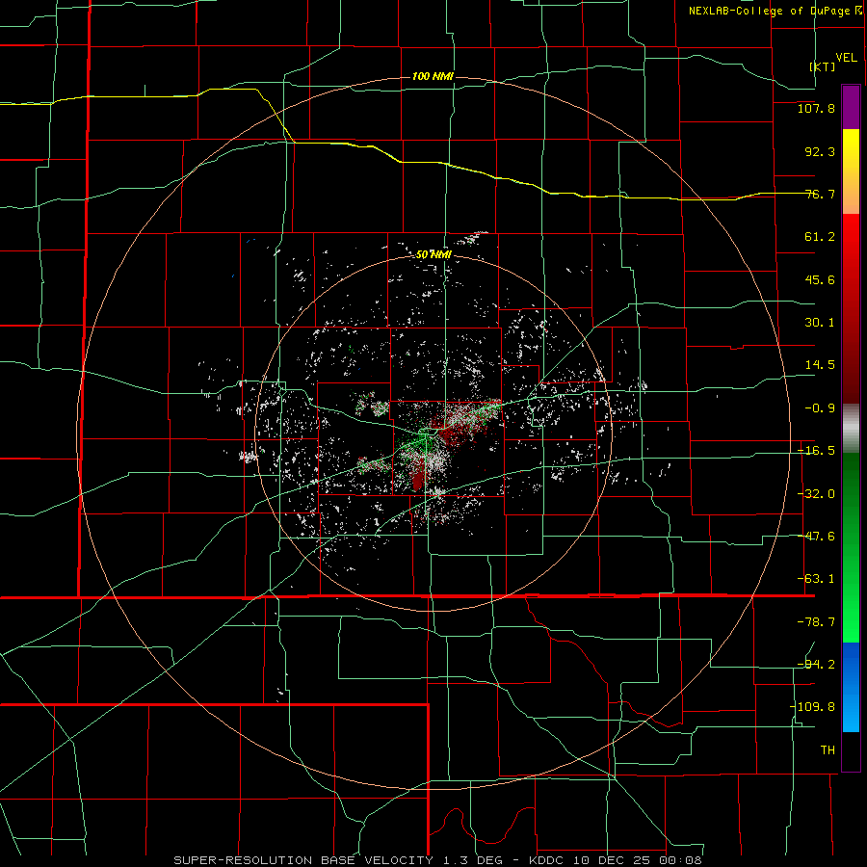Click the Super-Resolution Base Velocity caption
This screenshot has width=867, height=867.
click(x=437, y=860)
